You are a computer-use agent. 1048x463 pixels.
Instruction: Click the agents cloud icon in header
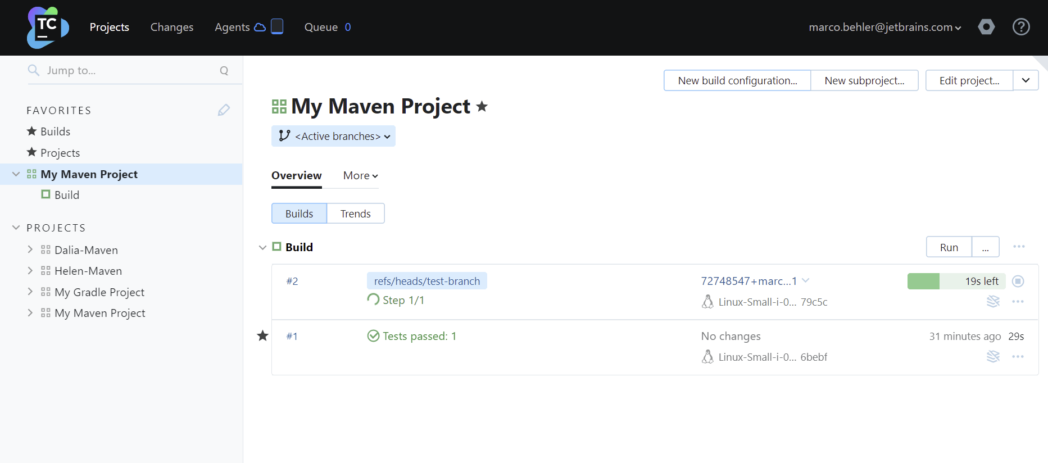[x=260, y=27]
